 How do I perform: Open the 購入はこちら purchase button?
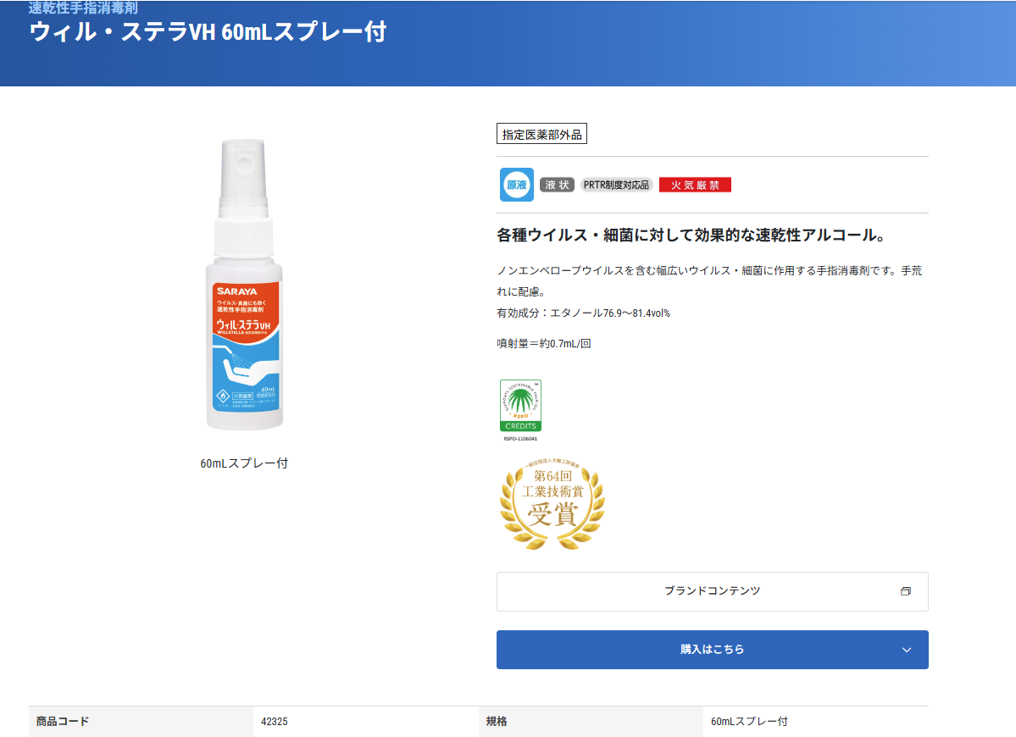tap(712, 650)
